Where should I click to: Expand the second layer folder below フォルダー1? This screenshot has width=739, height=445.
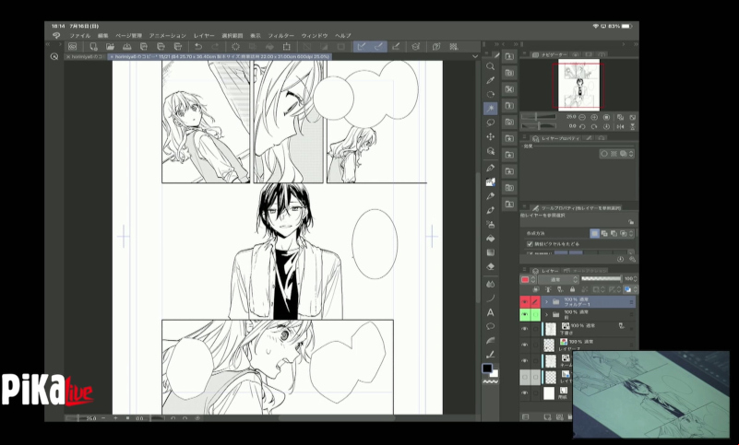[x=547, y=314]
